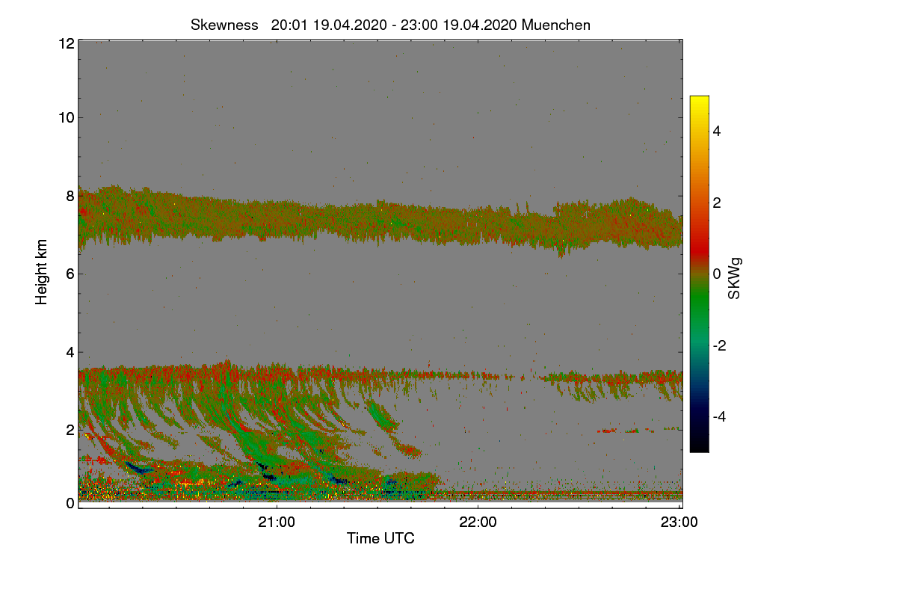Click the 22:00 time tick label

point(478,522)
